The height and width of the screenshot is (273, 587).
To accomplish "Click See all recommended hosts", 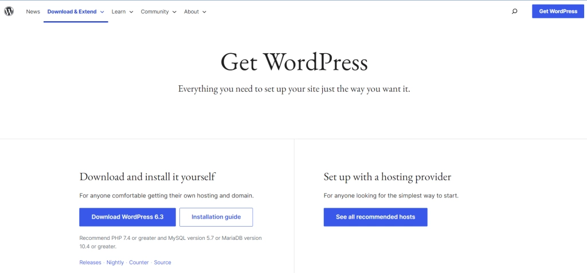I will [x=375, y=217].
